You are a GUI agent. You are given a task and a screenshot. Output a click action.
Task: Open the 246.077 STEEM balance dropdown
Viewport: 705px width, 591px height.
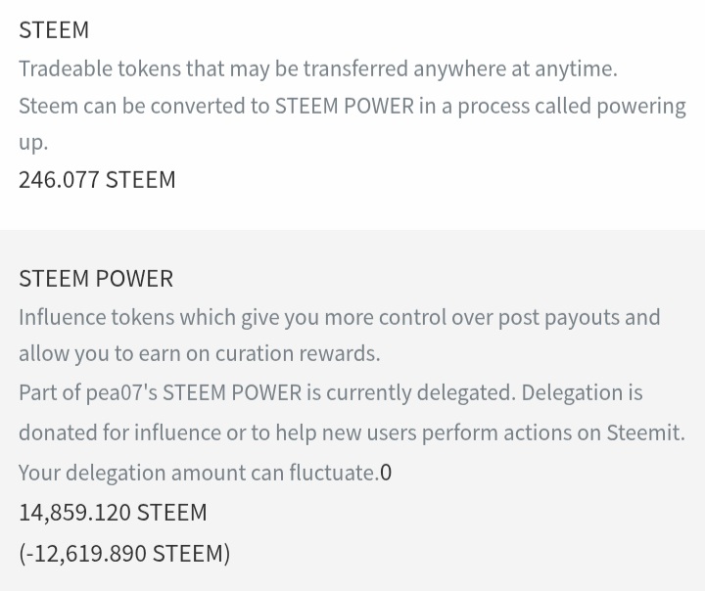pos(97,180)
